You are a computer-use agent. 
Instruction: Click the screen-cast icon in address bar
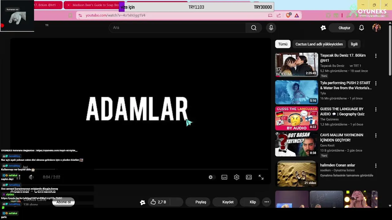pos(270,15)
